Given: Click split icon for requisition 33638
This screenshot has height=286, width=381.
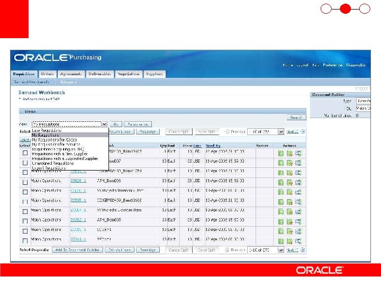Looking at the screenshot, I should click(x=298, y=182).
